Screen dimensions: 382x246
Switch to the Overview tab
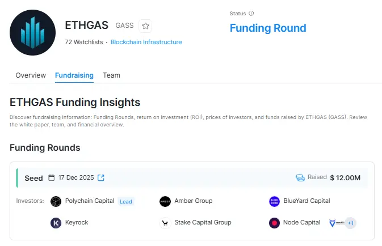pos(31,75)
